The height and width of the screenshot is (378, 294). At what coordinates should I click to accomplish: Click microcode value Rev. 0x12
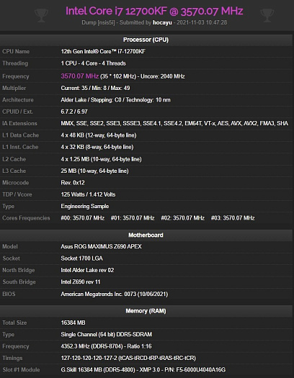[73, 183]
